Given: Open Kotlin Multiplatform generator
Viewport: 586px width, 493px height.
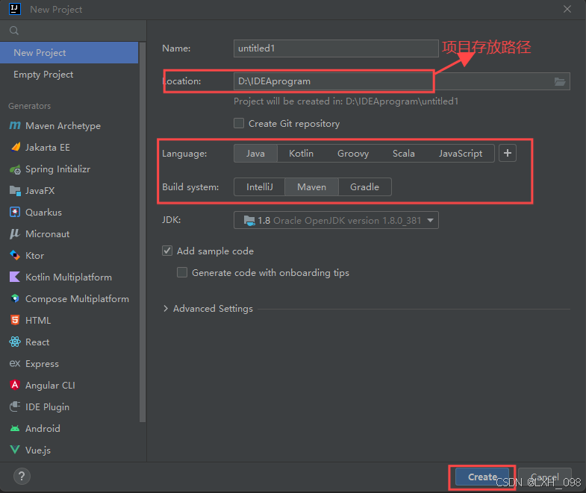Looking at the screenshot, I should click(x=69, y=277).
